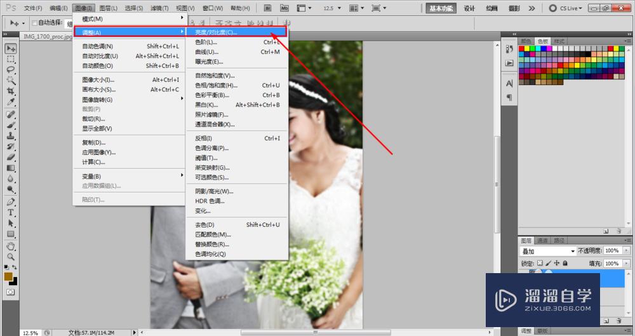
Task: Open the Filter (滤镜) menu
Action: point(159,8)
